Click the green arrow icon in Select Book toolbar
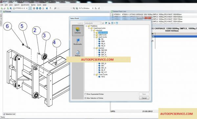Screen dimensions: 197x119 coord(106,23)
